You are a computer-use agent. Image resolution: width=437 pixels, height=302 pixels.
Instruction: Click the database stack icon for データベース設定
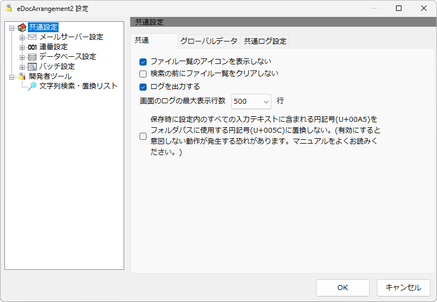click(32, 57)
